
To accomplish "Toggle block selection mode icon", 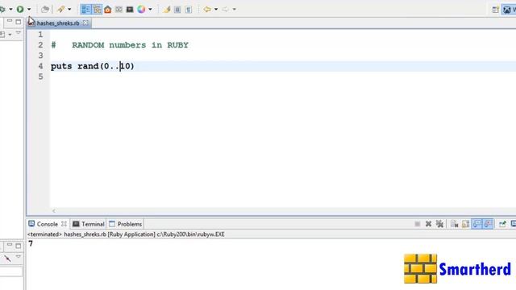I will (x=177, y=10).
